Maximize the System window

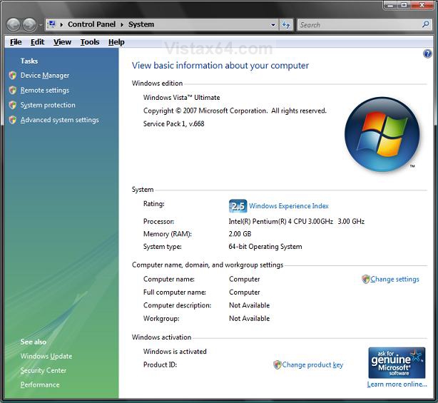point(404,5)
